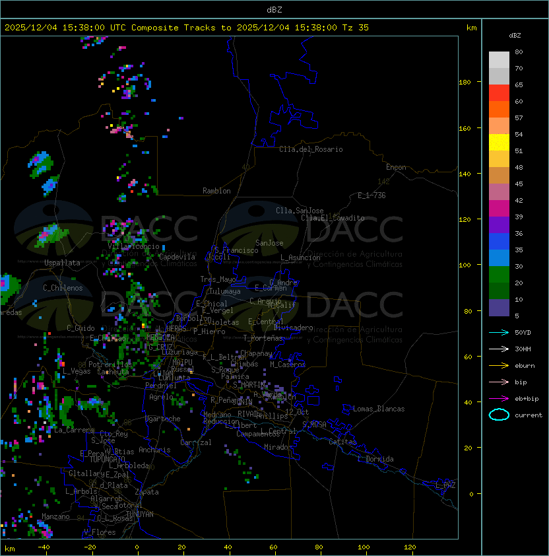549x556 pixels.
Task: Click the 'Agrelo' label on map
Action: point(161,397)
